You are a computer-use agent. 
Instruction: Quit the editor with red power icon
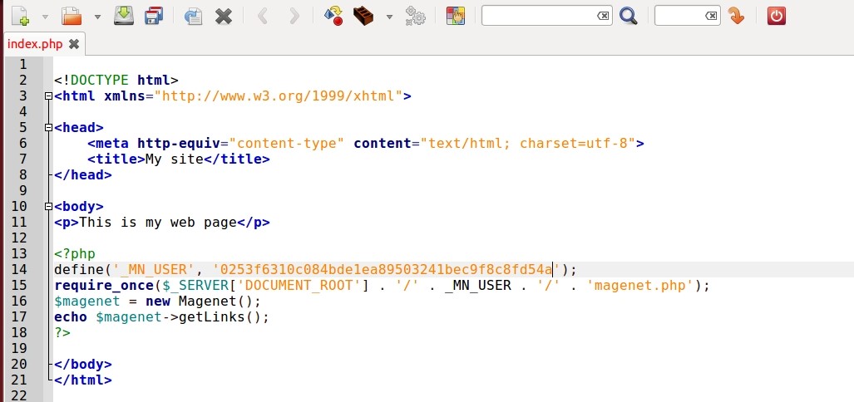(x=776, y=16)
